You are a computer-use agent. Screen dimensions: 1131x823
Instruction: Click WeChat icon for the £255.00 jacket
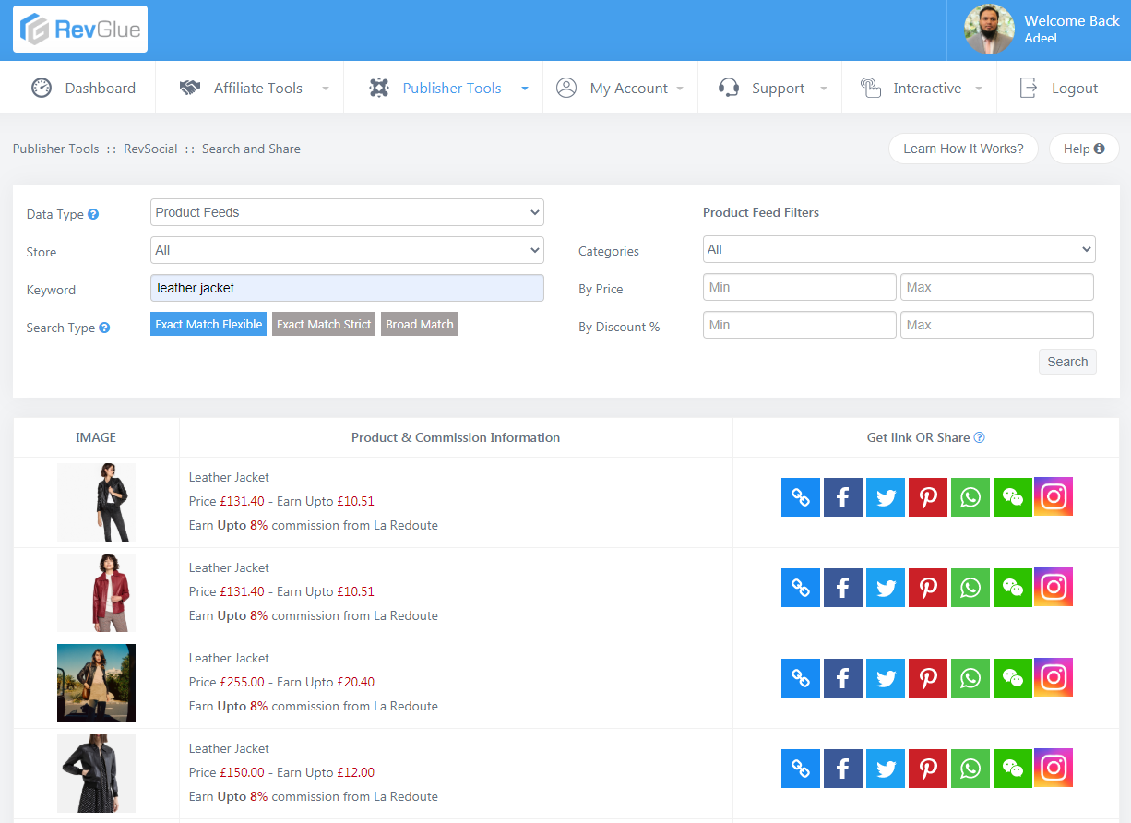(1013, 678)
